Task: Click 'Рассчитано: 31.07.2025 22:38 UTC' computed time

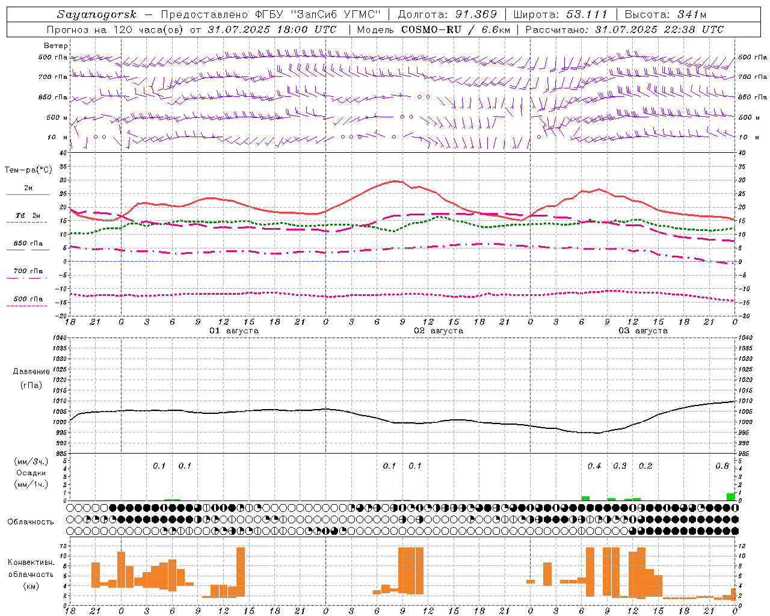Action: 624,29
